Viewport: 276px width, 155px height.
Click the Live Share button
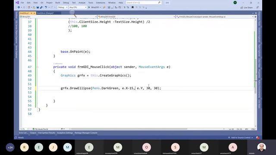pyautogui.click(x=246, y=8)
